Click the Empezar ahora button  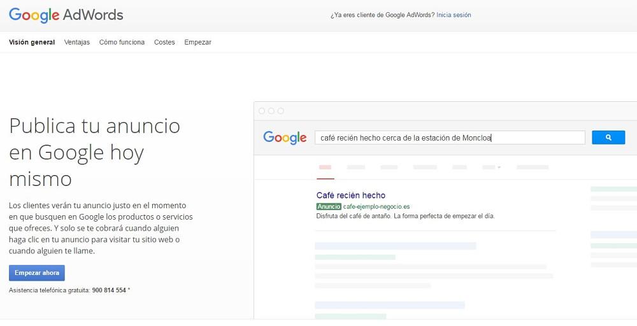point(37,273)
